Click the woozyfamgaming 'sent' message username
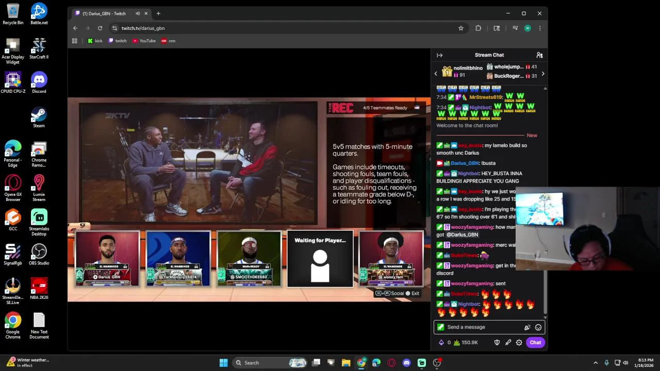The height and width of the screenshot is (371, 660). tap(472, 283)
